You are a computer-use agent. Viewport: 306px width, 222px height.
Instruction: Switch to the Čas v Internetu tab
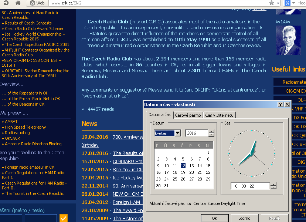click(219, 115)
